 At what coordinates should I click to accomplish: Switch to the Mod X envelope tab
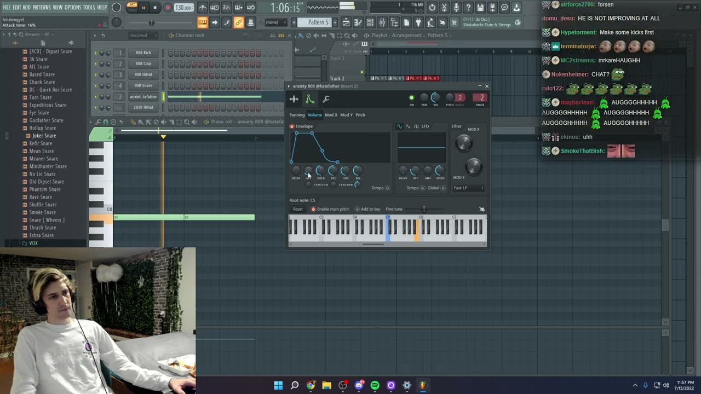point(331,115)
